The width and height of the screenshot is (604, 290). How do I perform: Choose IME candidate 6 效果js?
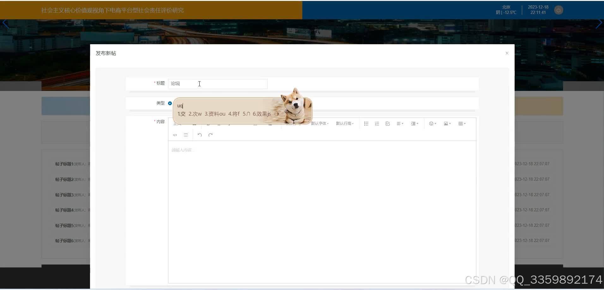262,114
